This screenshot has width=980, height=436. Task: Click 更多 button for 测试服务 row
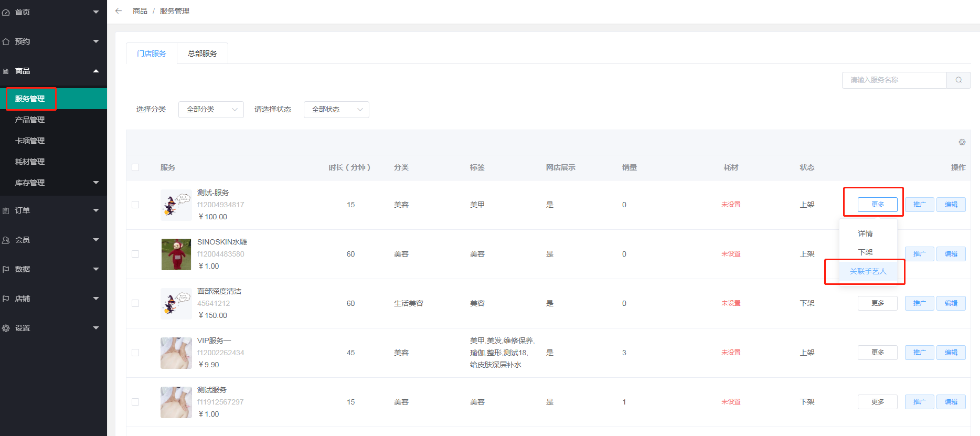tap(878, 402)
